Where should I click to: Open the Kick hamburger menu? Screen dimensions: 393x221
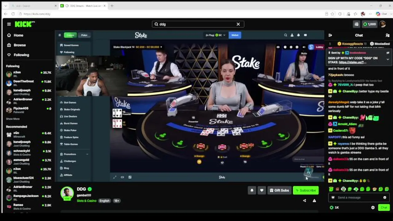click(9, 24)
